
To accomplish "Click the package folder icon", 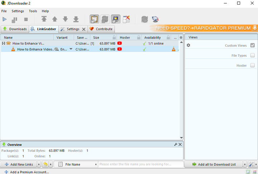I will point(8,43).
